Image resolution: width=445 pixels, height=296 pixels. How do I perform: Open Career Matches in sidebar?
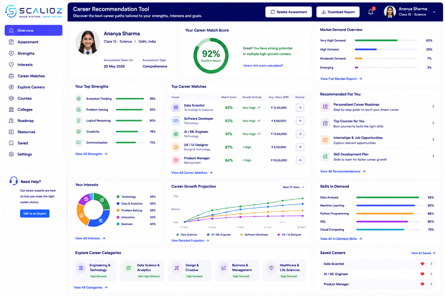[x=34, y=76]
